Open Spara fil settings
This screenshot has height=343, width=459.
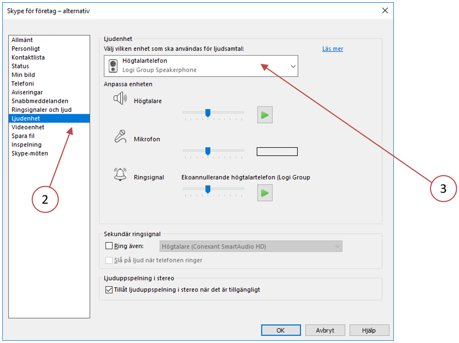(49, 136)
